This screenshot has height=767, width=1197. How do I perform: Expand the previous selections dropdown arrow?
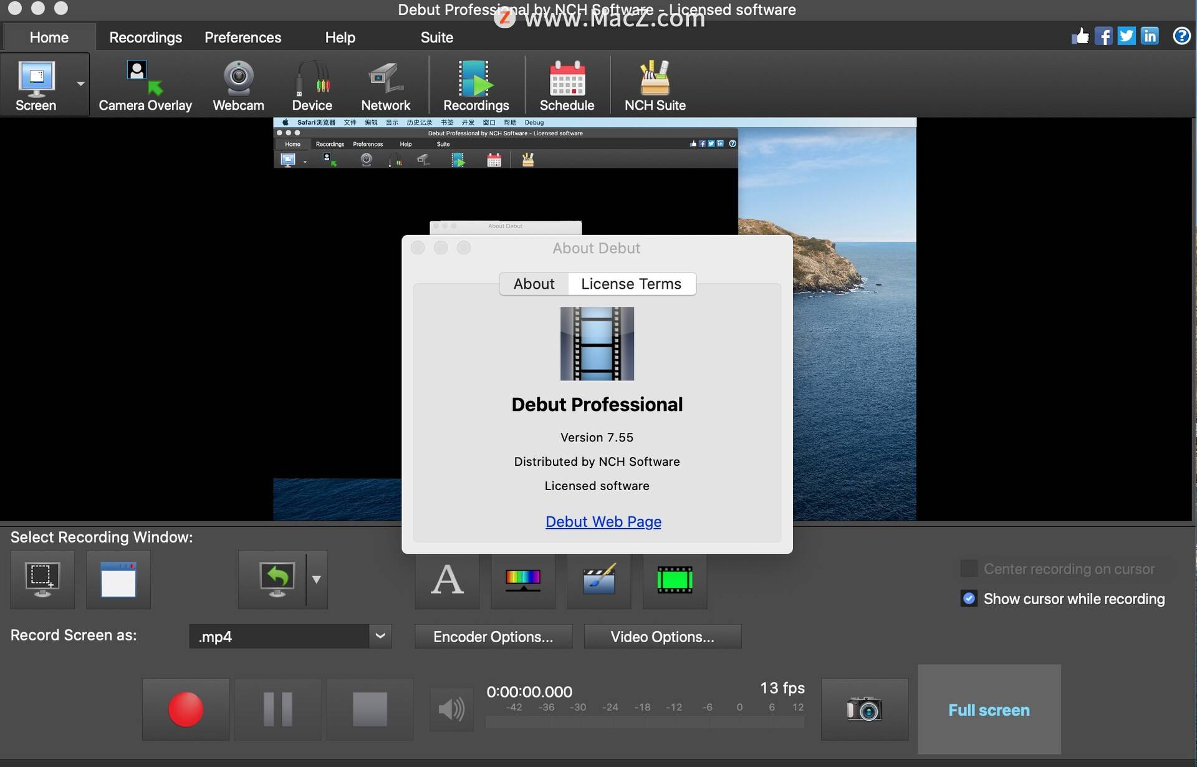(317, 580)
